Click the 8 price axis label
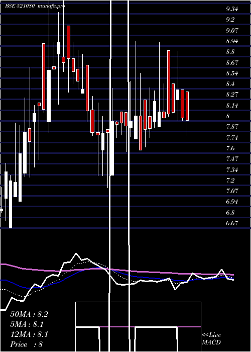 click(228, 116)
